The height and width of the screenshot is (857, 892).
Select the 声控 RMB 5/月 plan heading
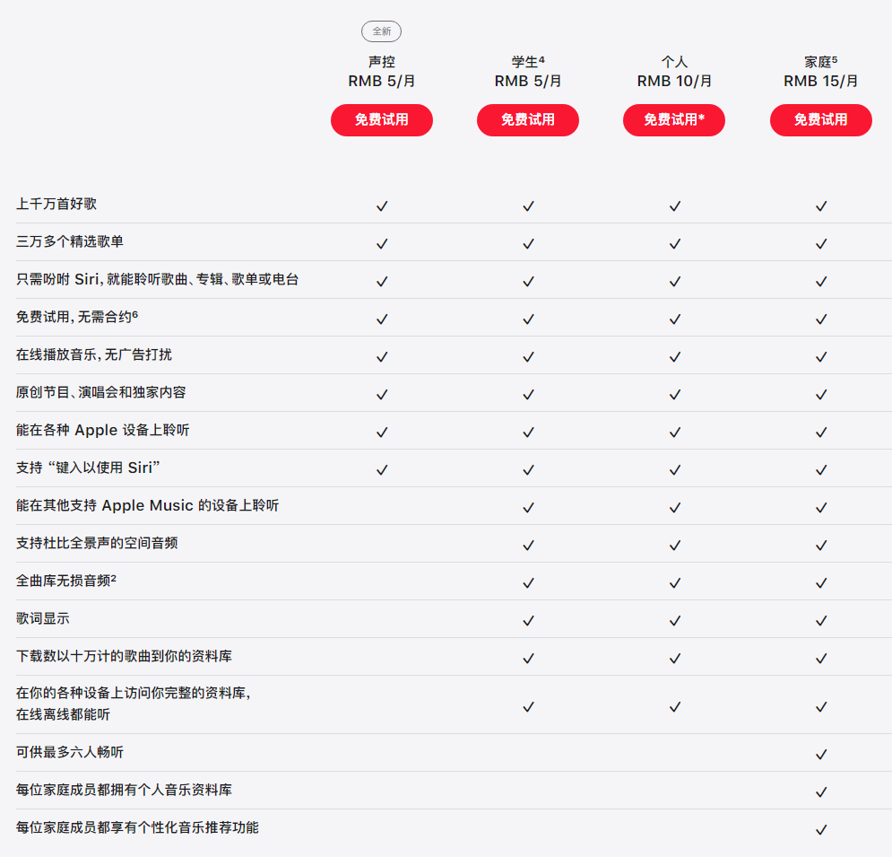click(x=381, y=72)
